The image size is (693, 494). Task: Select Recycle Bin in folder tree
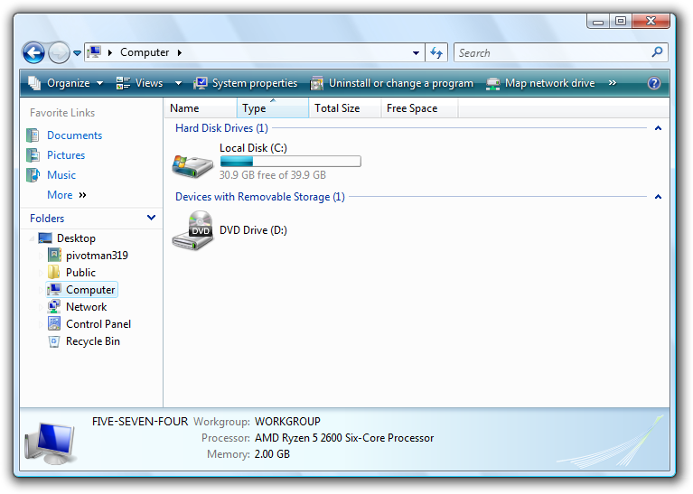pos(93,341)
